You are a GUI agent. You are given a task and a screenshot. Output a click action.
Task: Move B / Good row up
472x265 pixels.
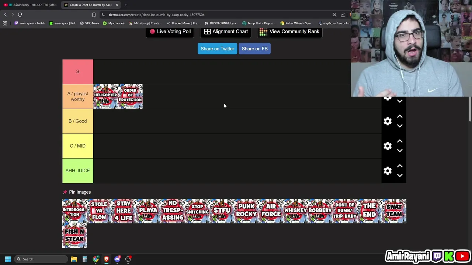(400, 117)
